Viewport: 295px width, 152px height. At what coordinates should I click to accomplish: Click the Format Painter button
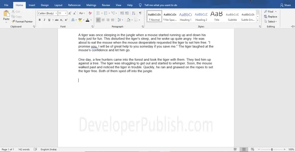point(22,21)
